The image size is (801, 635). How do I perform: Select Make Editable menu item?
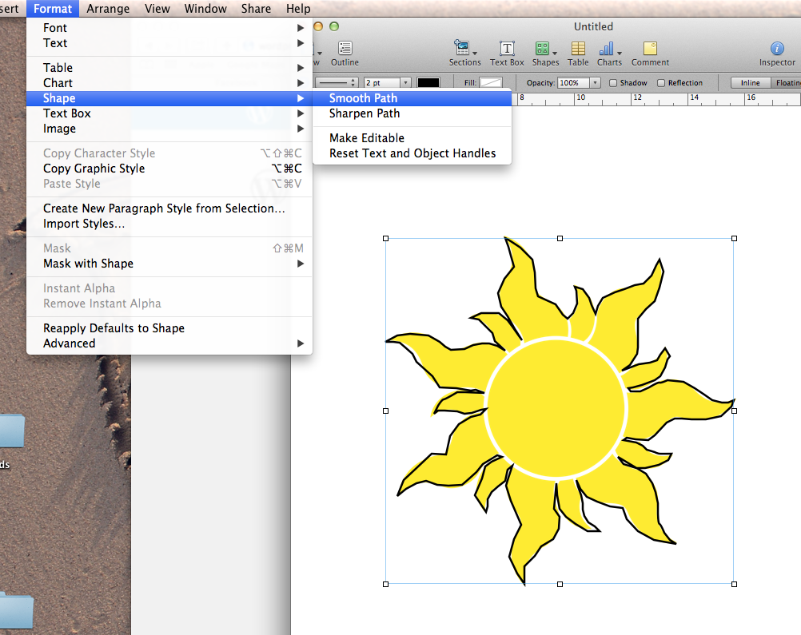pyautogui.click(x=367, y=138)
